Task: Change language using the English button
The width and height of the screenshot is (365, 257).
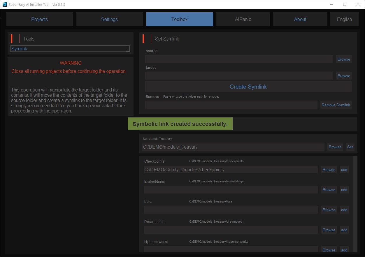Action: [344, 19]
